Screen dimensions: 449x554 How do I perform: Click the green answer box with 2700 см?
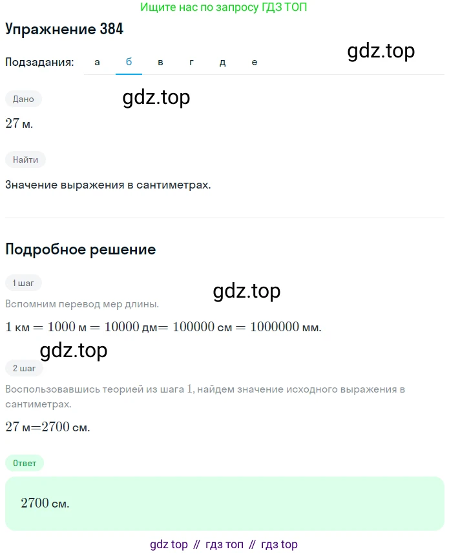[225, 503]
